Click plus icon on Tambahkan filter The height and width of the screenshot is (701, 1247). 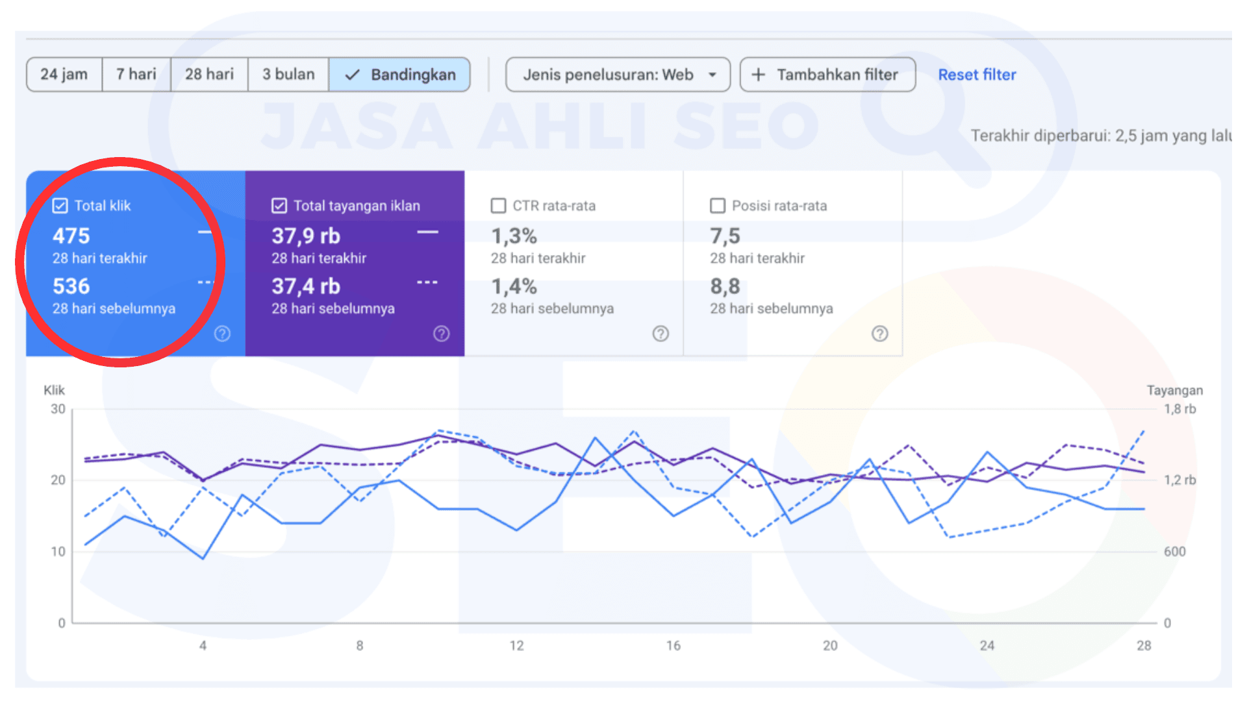click(758, 75)
